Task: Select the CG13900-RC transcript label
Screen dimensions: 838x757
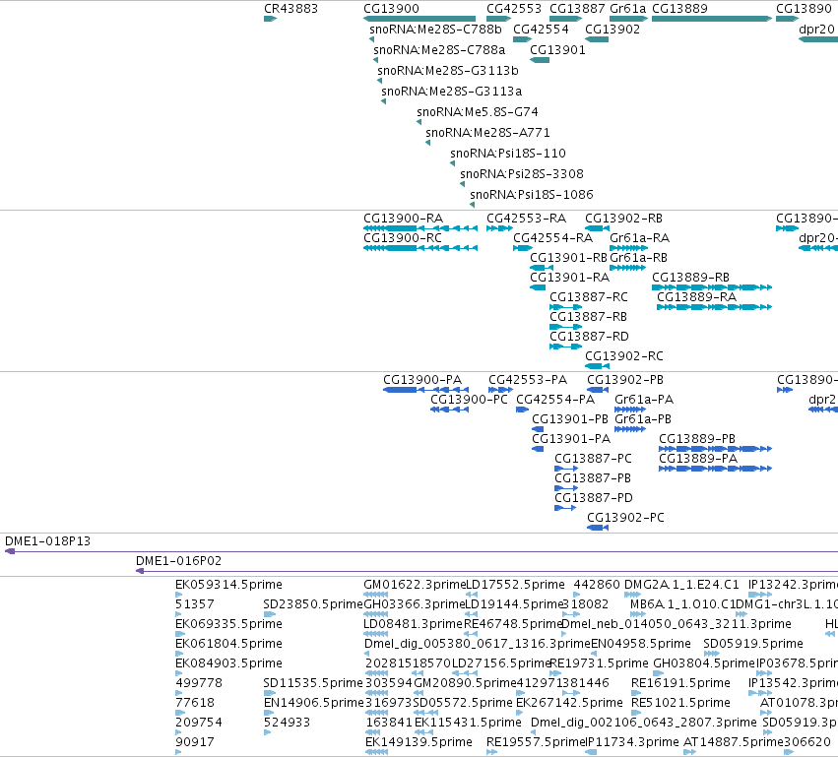Action: click(x=403, y=237)
